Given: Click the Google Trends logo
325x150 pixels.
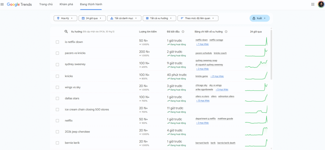Looking at the screenshot, I should pos(19,4).
